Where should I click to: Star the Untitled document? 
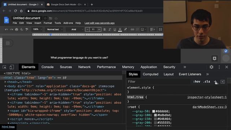coord(45,18)
